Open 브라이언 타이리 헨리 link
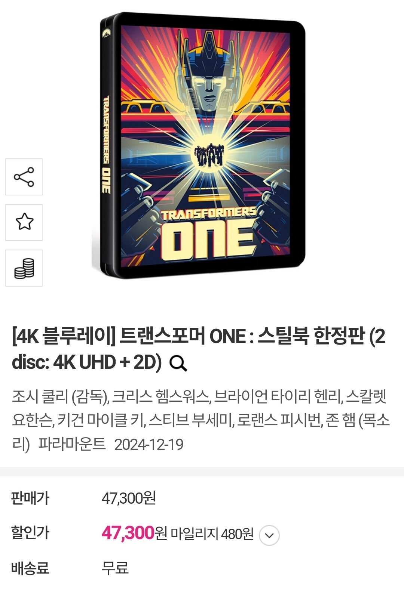The width and height of the screenshot is (404, 590). pos(277,396)
